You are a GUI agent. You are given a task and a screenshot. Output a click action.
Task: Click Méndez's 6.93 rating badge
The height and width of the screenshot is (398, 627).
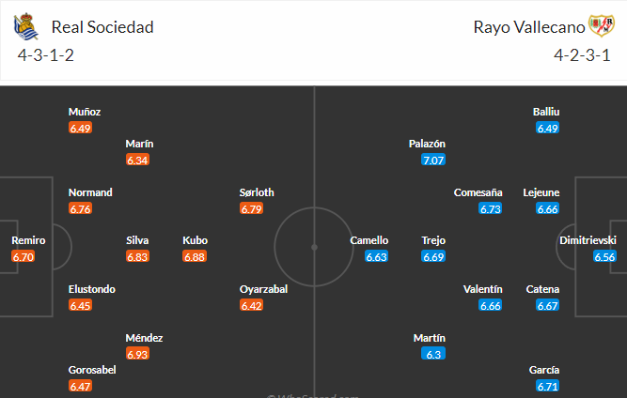tap(137, 354)
